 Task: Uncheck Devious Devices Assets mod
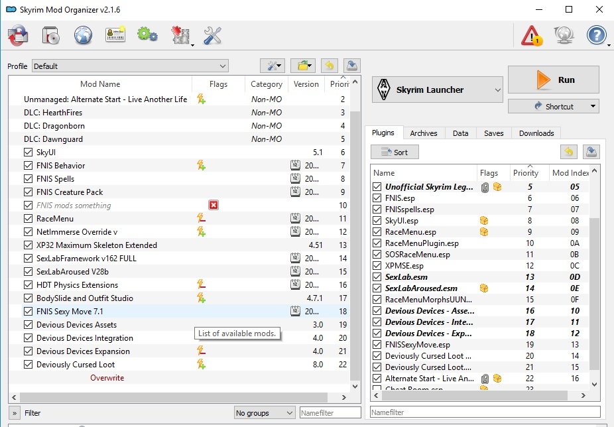click(x=29, y=325)
